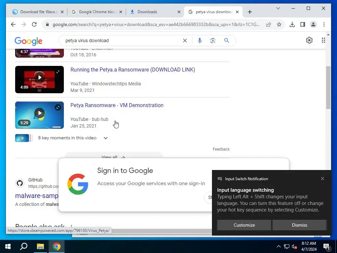Bookmark this tab with the star icon
The width and height of the screenshot is (337, 253).
[x=279, y=24]
